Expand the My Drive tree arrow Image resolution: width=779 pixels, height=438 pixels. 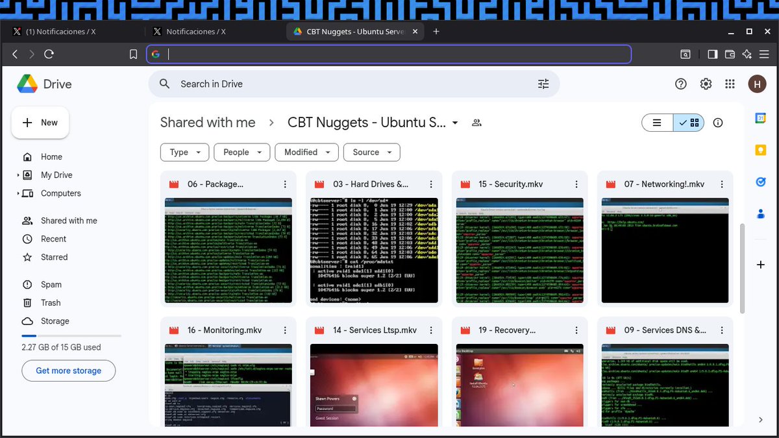click(x=18, y=175)
